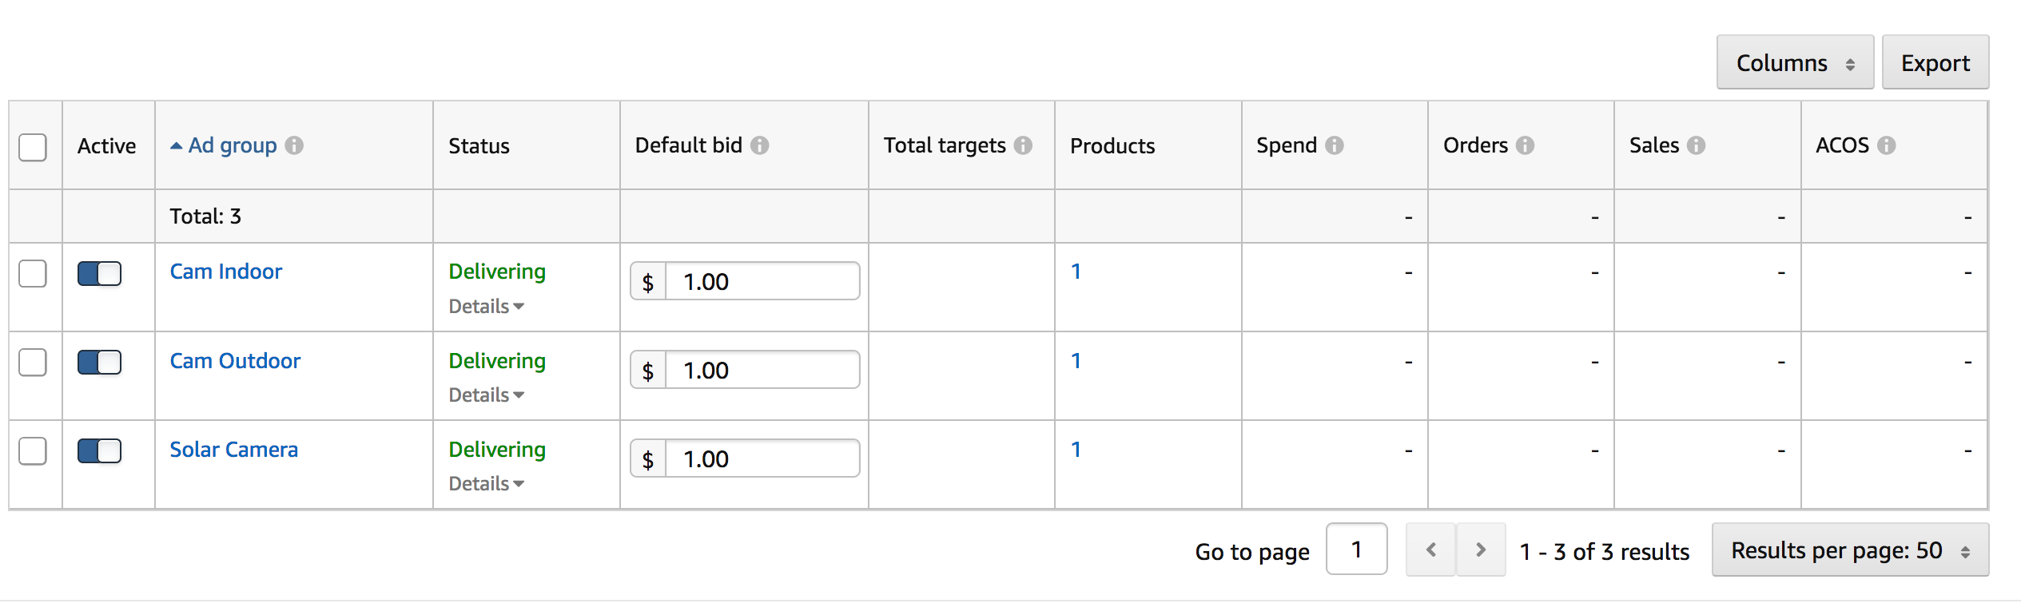The height and width of the screenshot is (607, 2021).
Task: Check the select-all checkbox in table header
Action: (33, 146)
